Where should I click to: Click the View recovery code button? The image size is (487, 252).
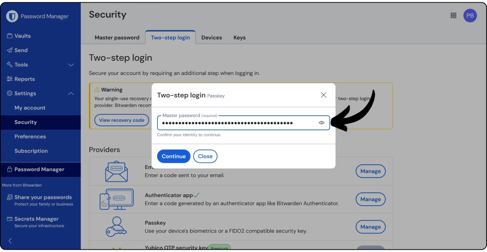click(122, 120)
